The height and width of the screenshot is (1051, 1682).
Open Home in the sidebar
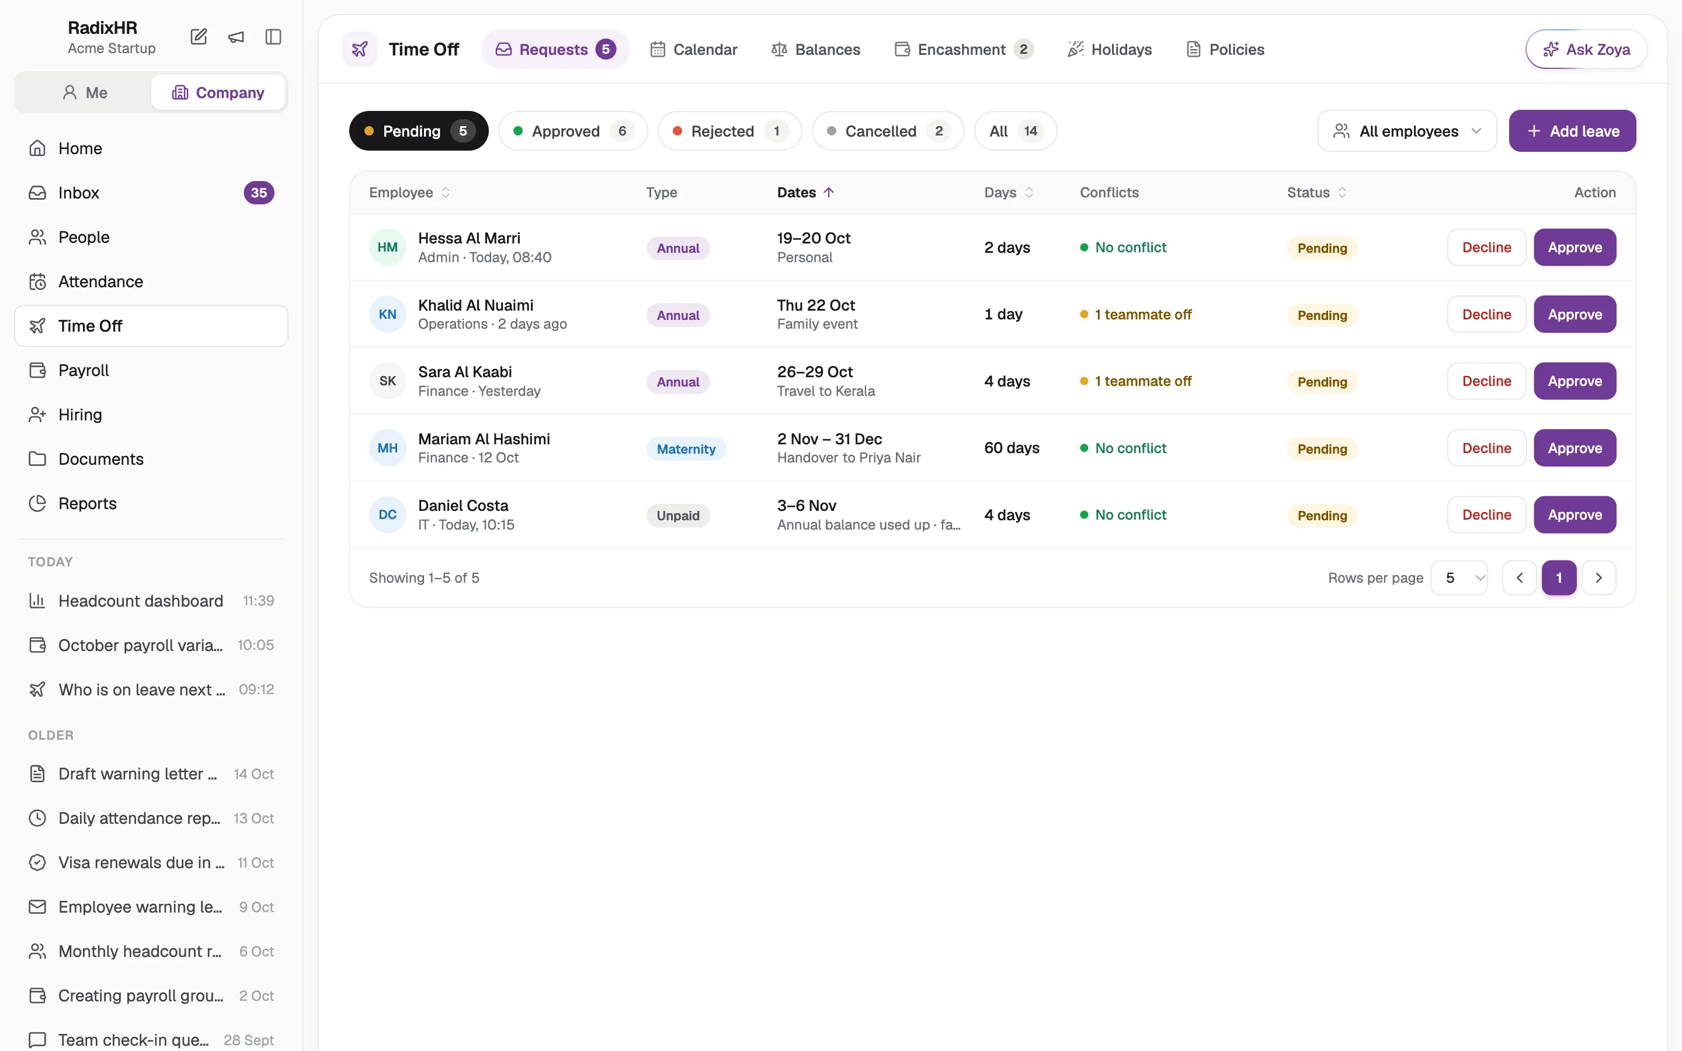[151, 148]
